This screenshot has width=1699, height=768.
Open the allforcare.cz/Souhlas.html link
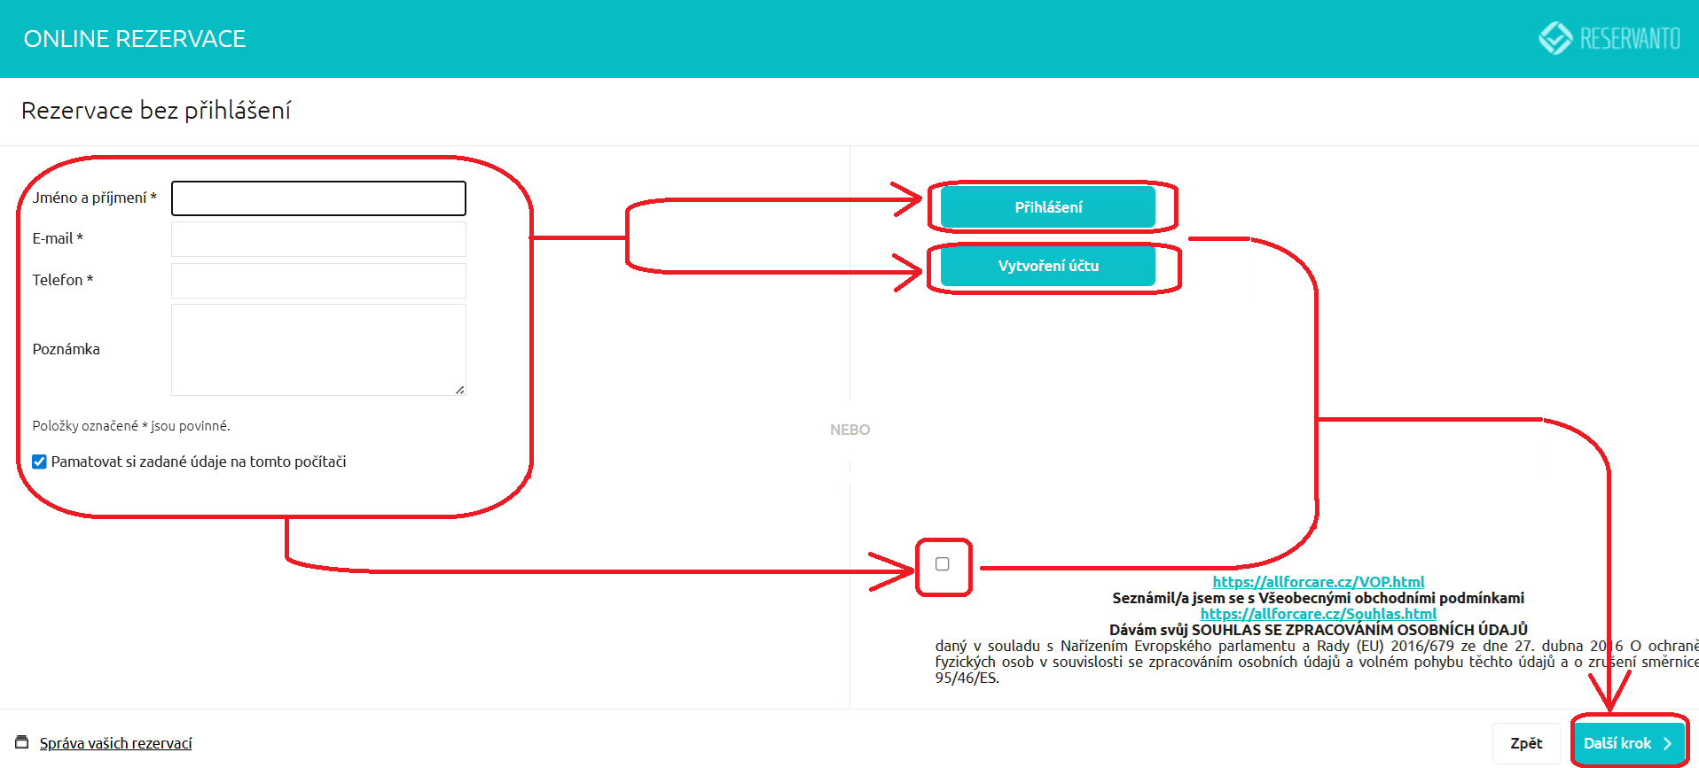(1318, 614)
